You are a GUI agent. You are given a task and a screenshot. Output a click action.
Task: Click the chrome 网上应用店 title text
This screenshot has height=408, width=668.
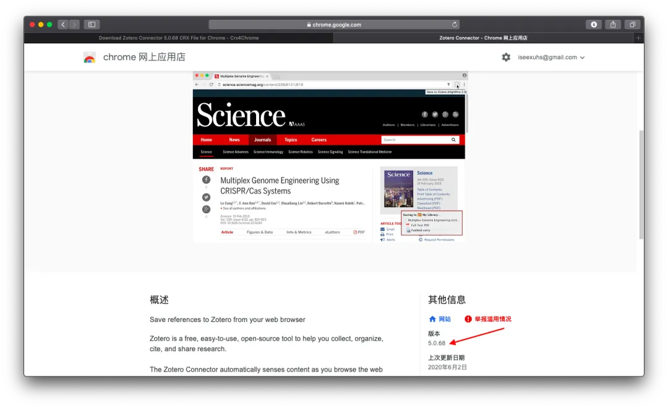144,57
